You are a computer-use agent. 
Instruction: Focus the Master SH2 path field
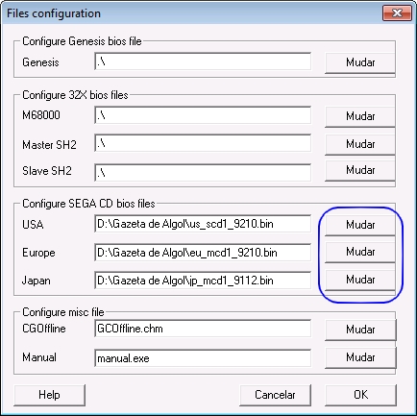pyautogui.click(x=203, y=143)
